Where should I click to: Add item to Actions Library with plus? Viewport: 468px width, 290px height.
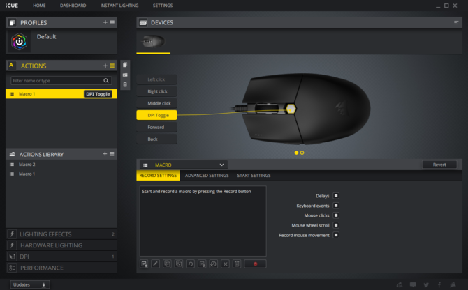click(x=105, y=154)
